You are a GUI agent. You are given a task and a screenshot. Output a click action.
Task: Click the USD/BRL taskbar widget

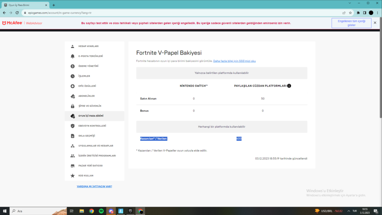(x=329, y=211)
